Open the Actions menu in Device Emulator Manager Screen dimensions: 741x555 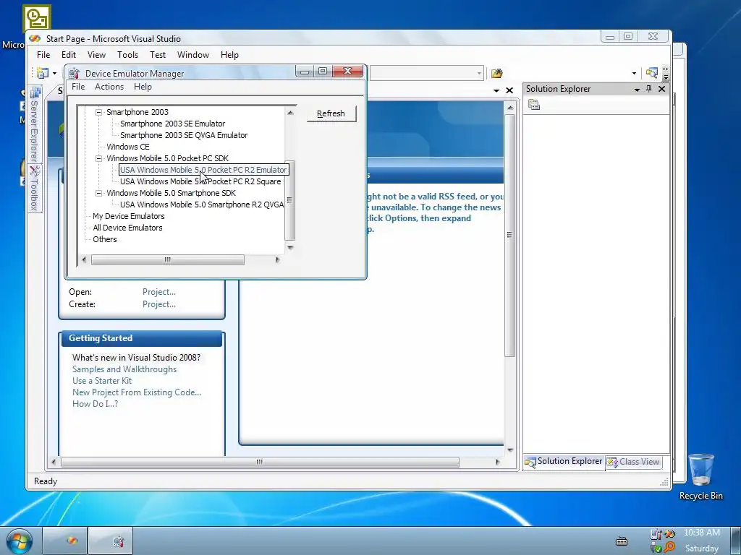[x=109, y=87]
